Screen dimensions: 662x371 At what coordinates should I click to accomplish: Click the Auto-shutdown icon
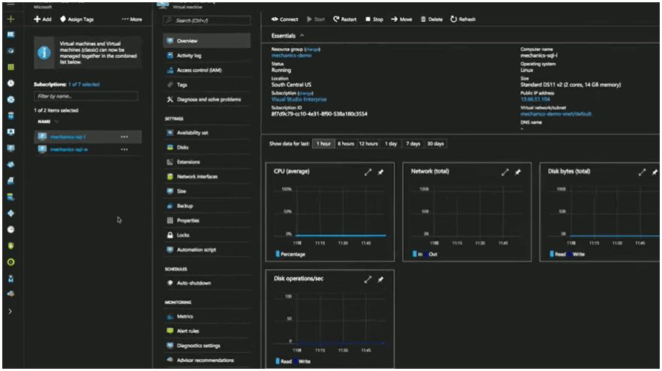click(170, 282)
